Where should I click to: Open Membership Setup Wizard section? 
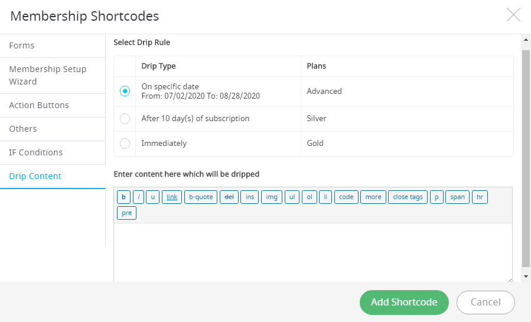pos(53,76)
